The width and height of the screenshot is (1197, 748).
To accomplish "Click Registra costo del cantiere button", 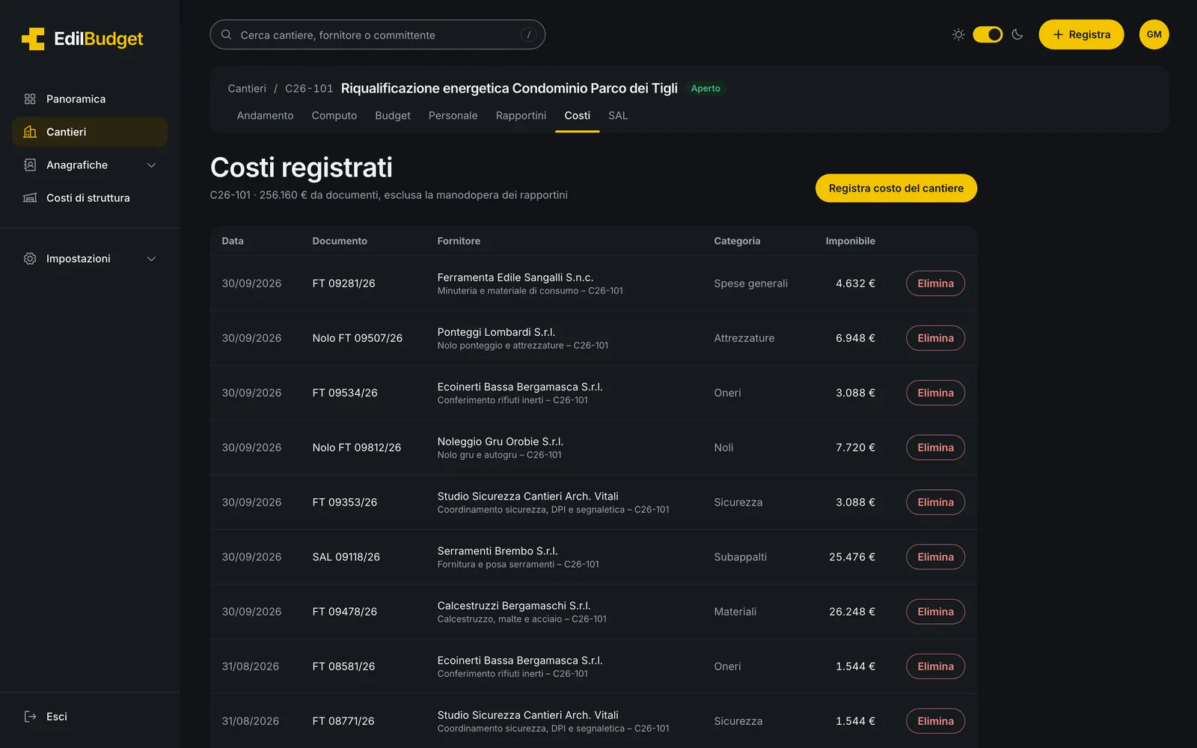I will [x=896, y=188].
